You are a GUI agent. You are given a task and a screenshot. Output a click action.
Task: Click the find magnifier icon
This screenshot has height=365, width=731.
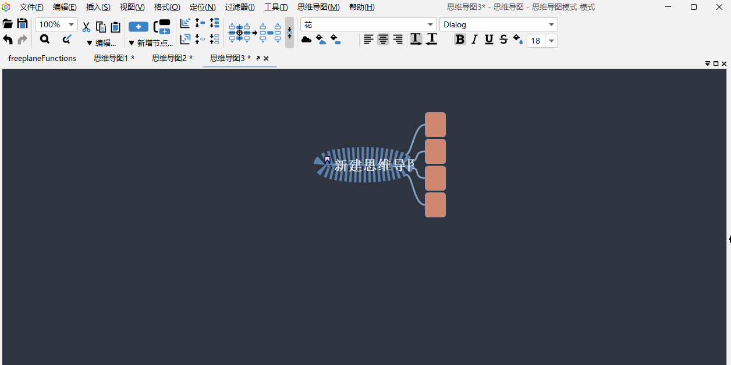(45, 40)
